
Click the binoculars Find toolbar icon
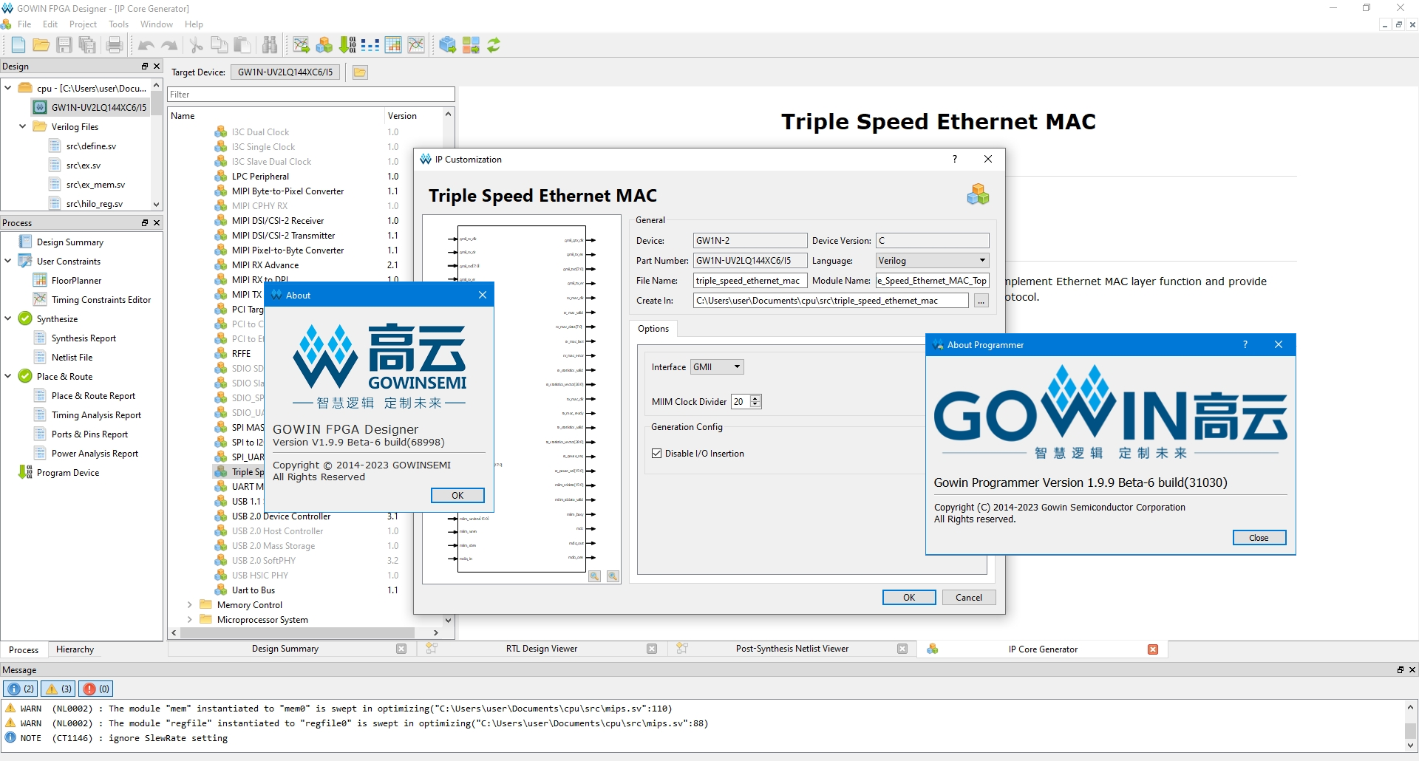pyautogui.click(x=270, y=45)
